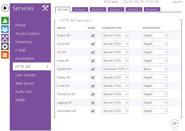This screenshot has width=185, height=131.
Task: Click the back arrow icon
Action: click(x=5, y=9)
